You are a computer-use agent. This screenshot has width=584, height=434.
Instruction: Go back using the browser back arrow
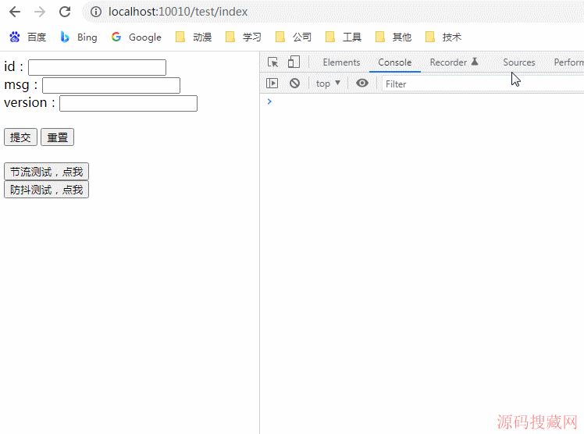(15, 12)
